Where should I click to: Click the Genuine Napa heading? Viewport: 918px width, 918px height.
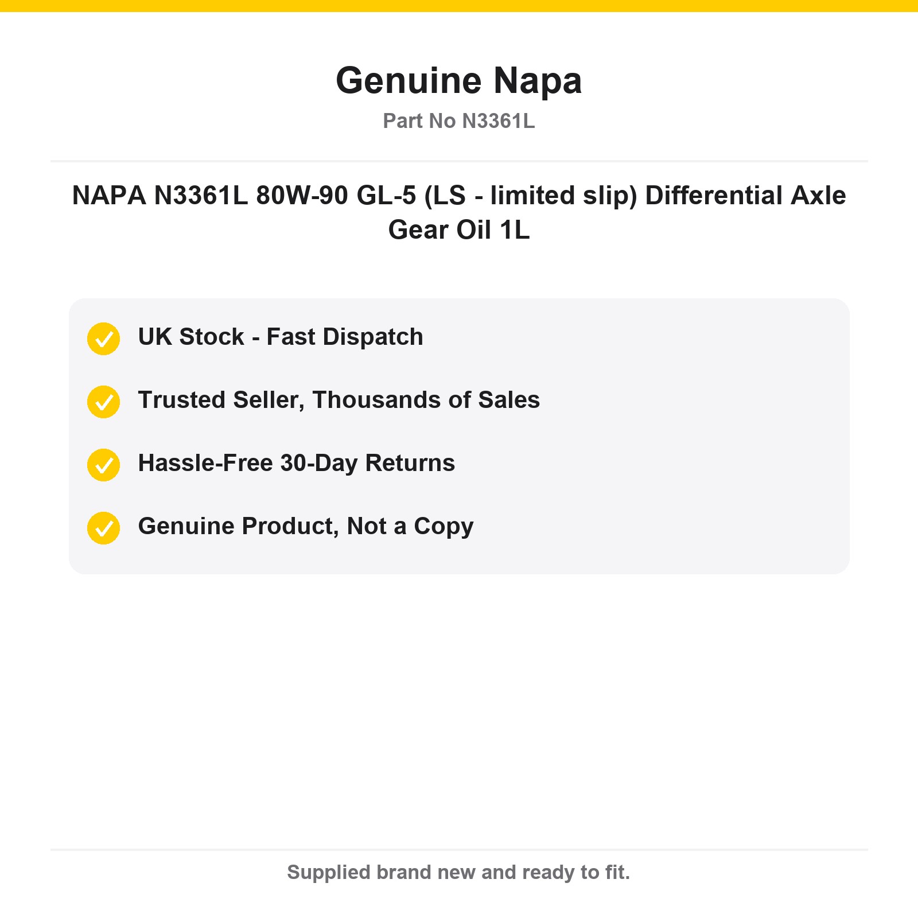pos(459,80)
